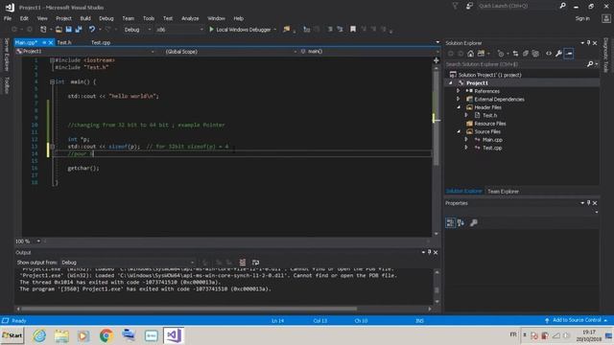Open the Analyze menu
This screenshot has width=614, height=345.
pos(190,18)
